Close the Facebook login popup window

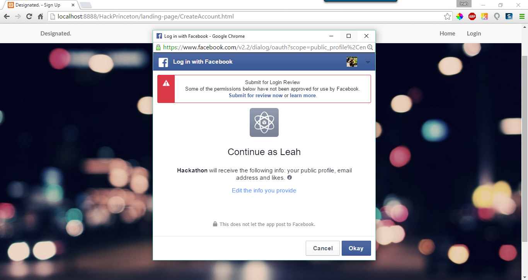pos(366,36)
